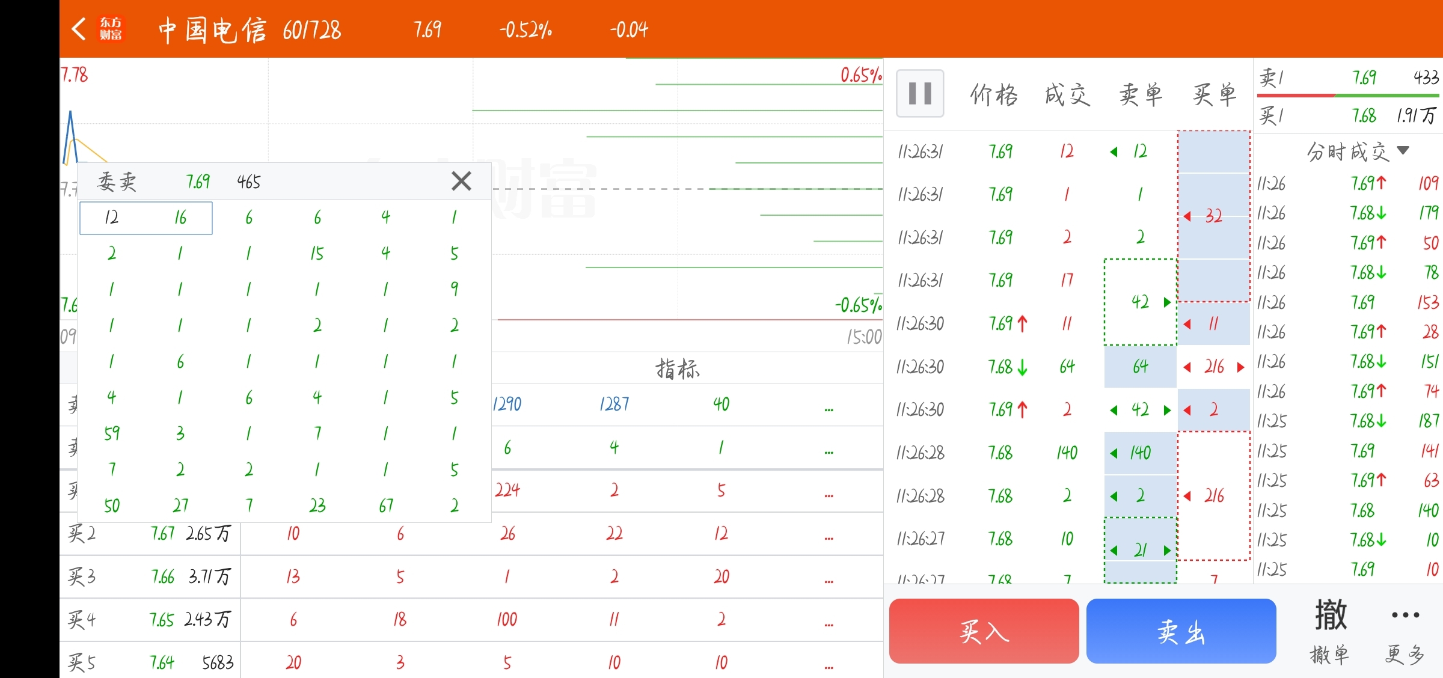This screenshot has width=1443, height=678.
Task: Tap the 卖1 7.69 quote row
Action: pyautogui.click(x=1349, y=78)
